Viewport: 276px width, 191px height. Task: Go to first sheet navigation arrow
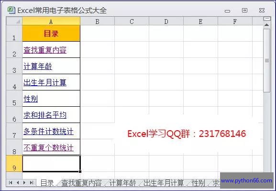[x=11, y=183]
